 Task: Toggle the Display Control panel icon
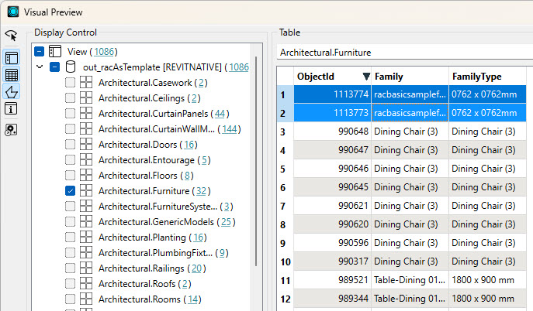tap(11, 58)
